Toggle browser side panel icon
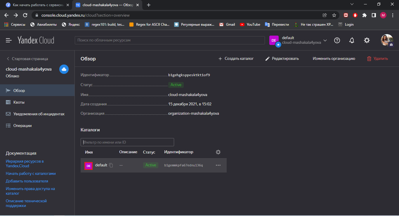The image size is (399, 216). [374, 15]
